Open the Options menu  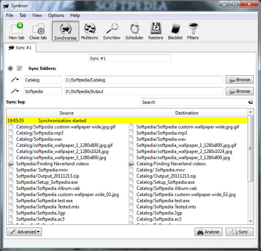(56, 15)
